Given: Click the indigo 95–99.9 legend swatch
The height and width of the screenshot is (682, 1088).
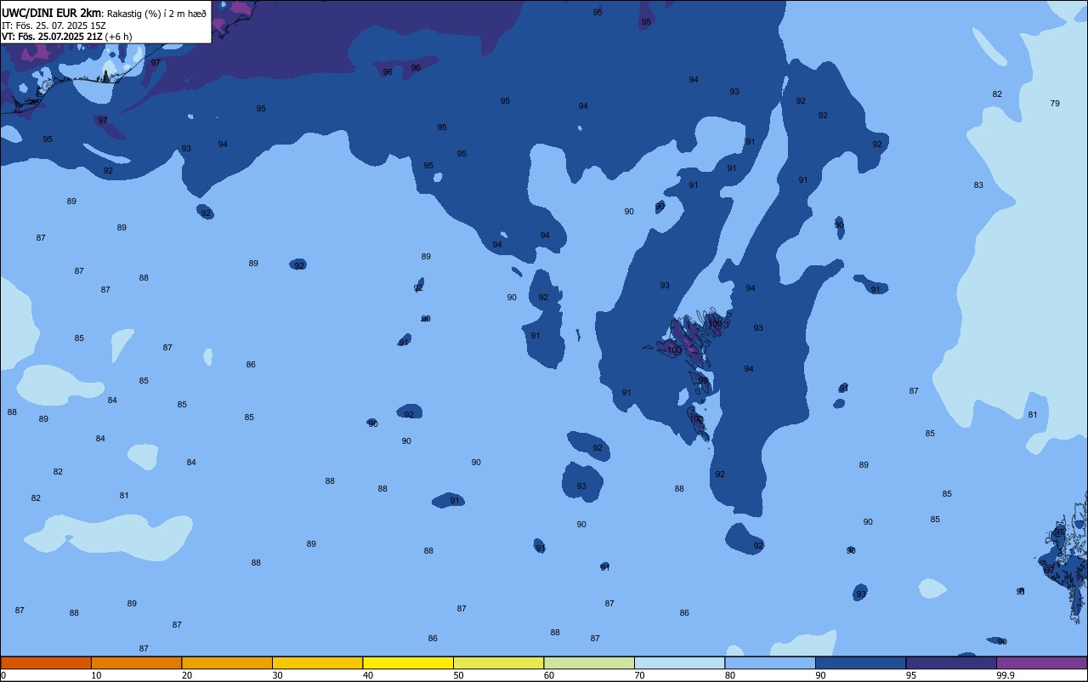Looking at the screenshot, I should [951, 662].
